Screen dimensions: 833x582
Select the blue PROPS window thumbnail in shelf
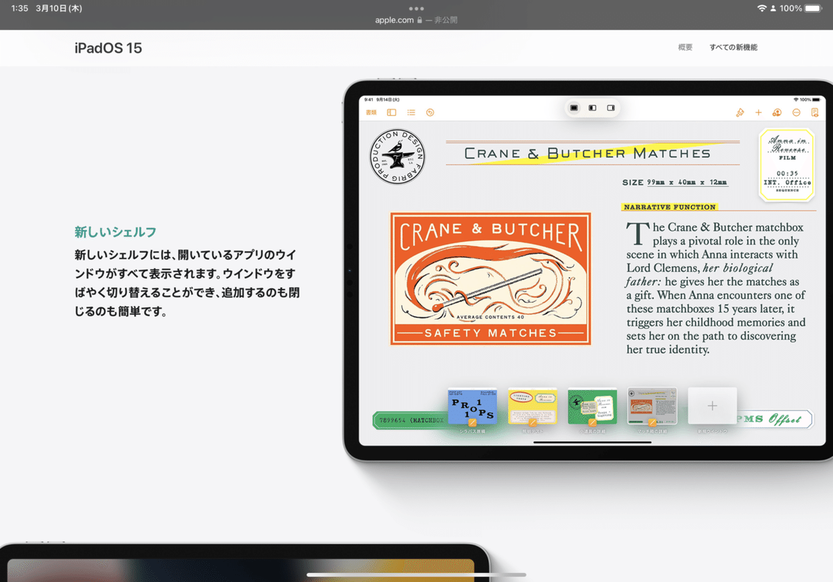(472, 406)
